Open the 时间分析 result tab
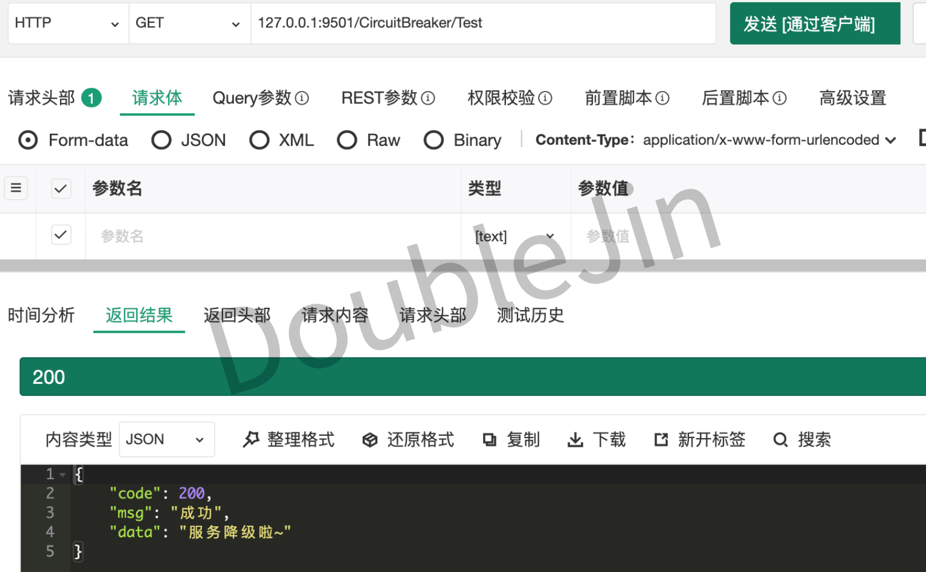Image resolution: width=926 pixels, height=572 pixels. pyautogui.click(x=41, y=315)
